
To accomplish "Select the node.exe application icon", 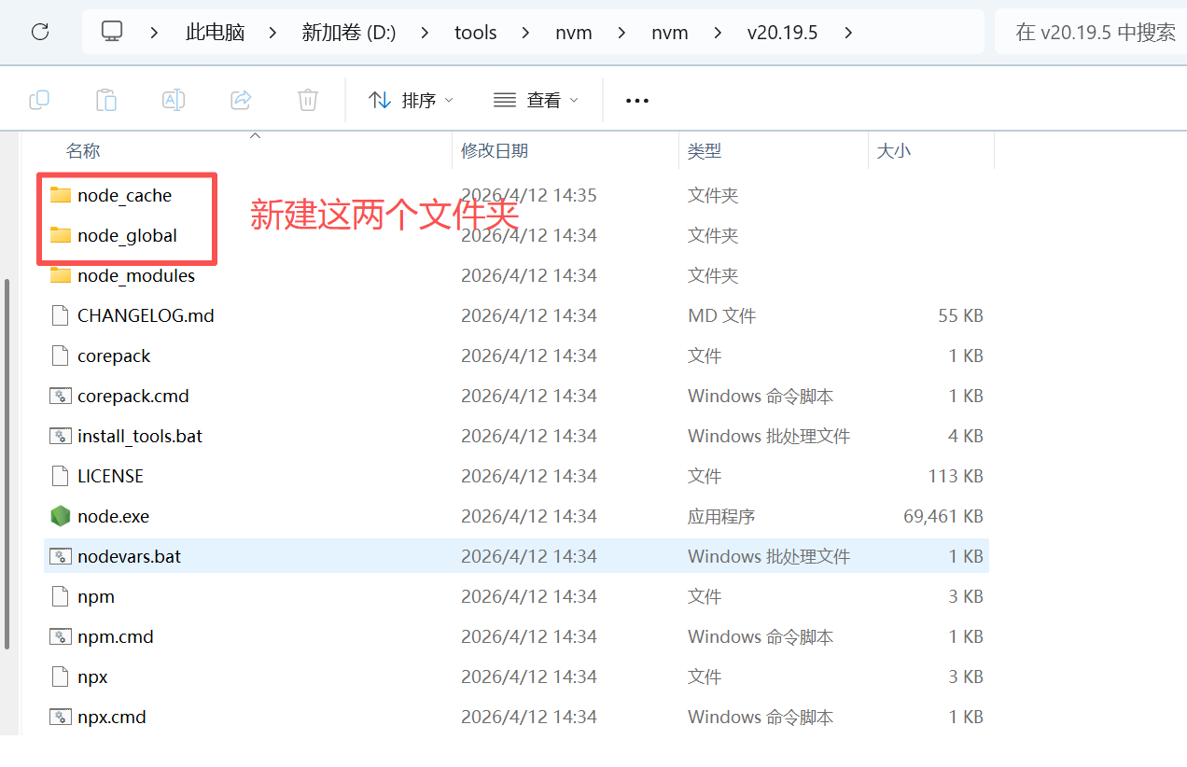I will (61, 516).
